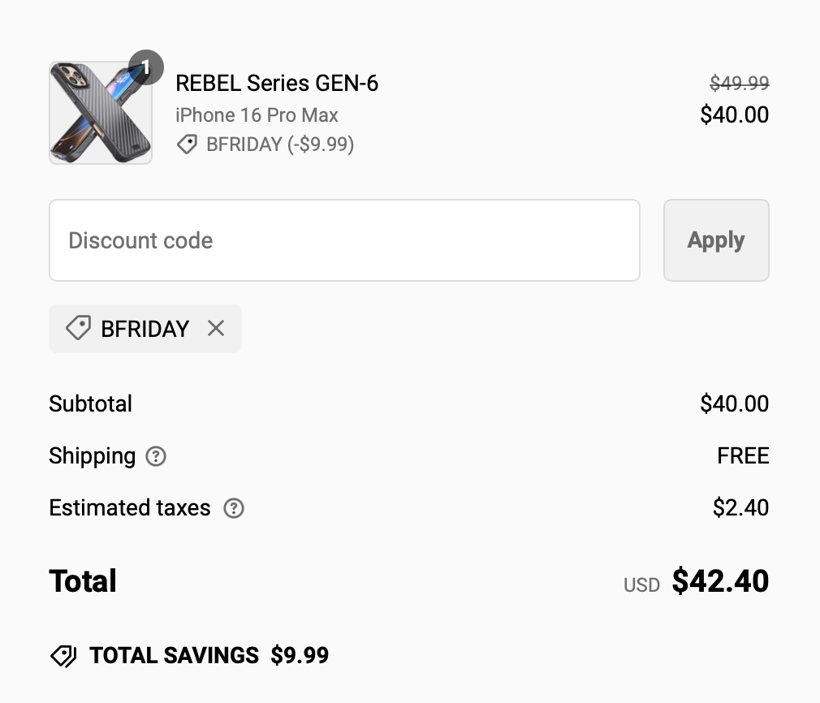The image size is (820, 703).
Task: Open the Estimated taxes help icon
Action: [234, 508]
